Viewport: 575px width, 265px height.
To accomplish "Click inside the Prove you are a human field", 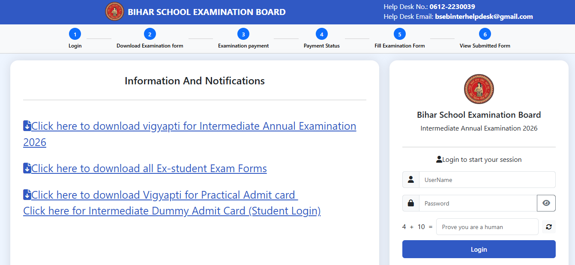I will tap(487, 226).
